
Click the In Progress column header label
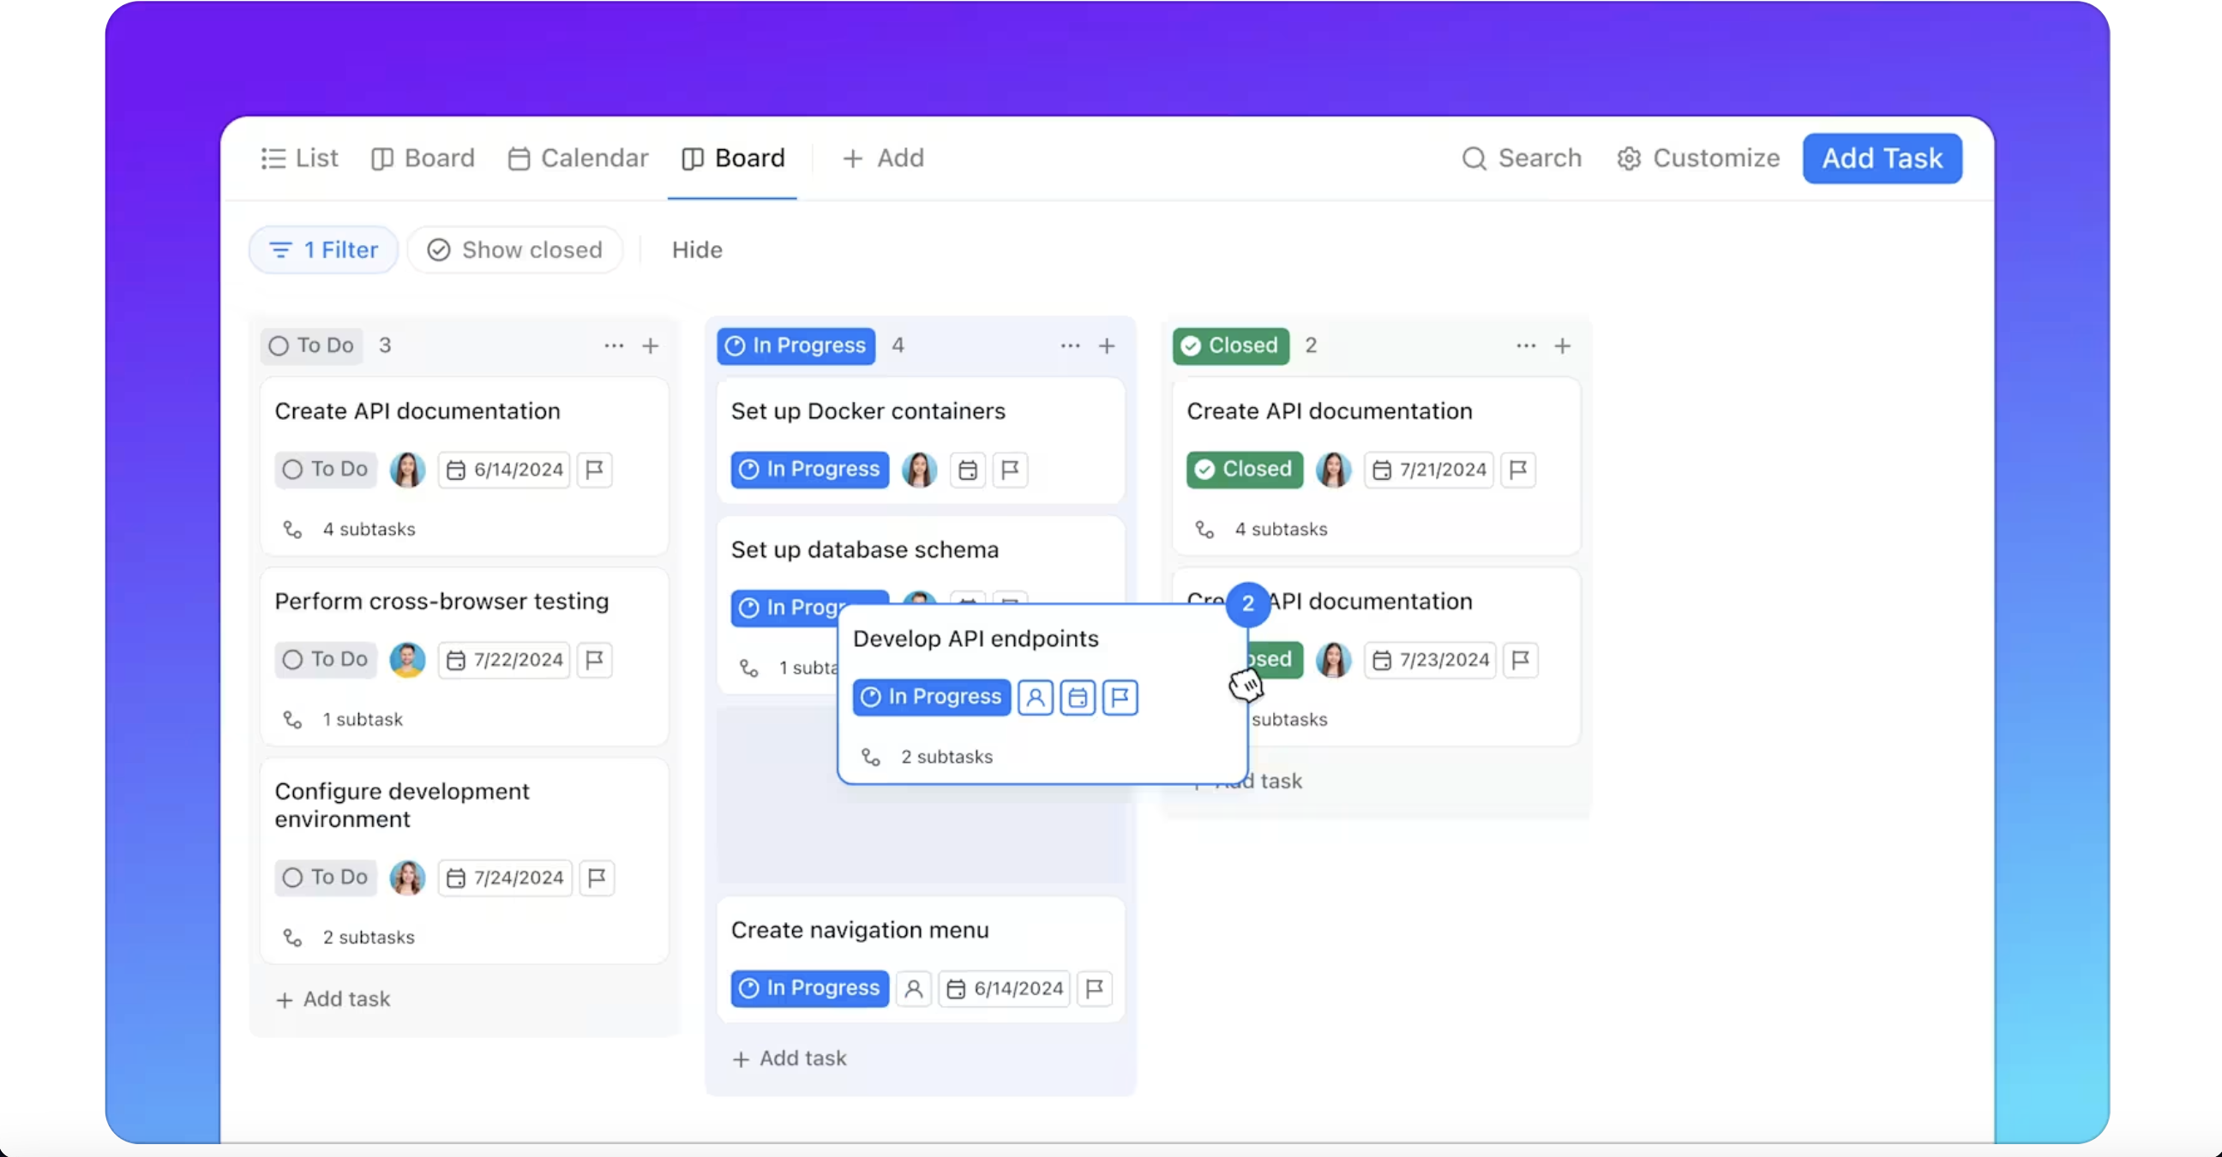pyautogui.click(x=796, y=345)
